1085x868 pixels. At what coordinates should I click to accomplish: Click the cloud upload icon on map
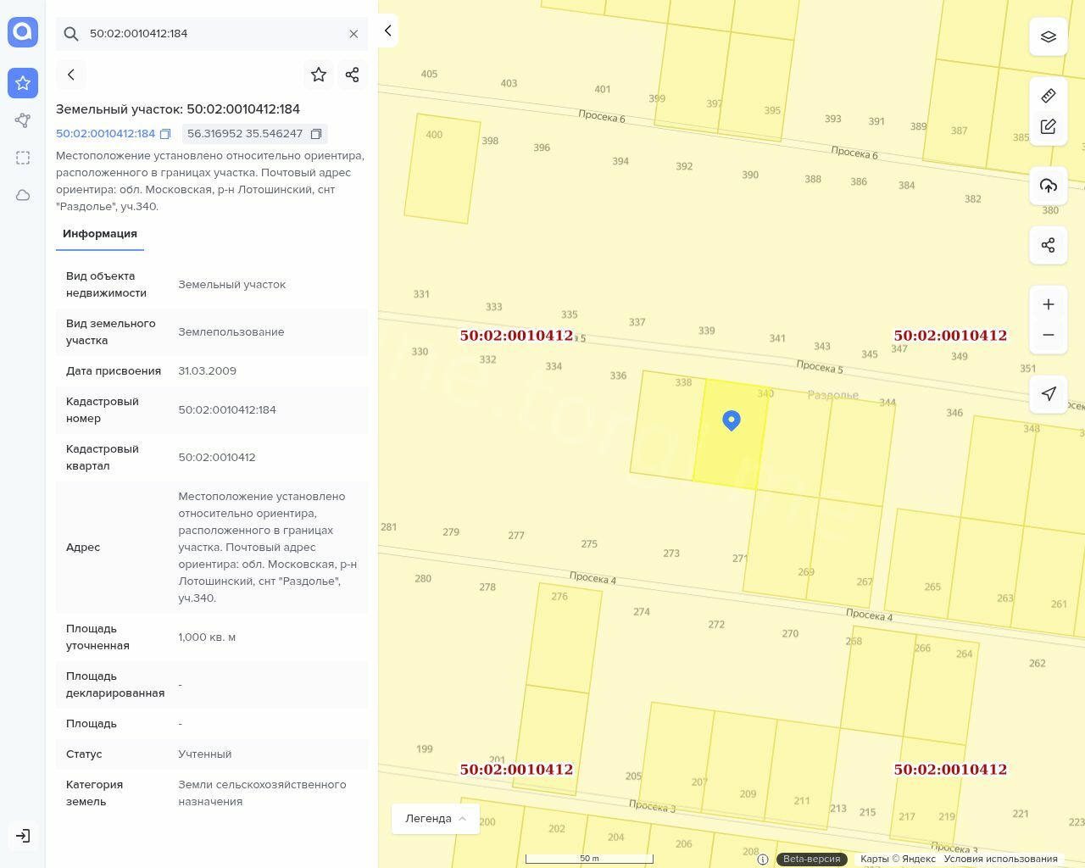(x=1048, y=186)
